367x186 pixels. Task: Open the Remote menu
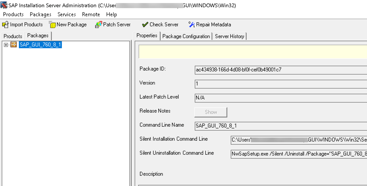tap(91, 14)
